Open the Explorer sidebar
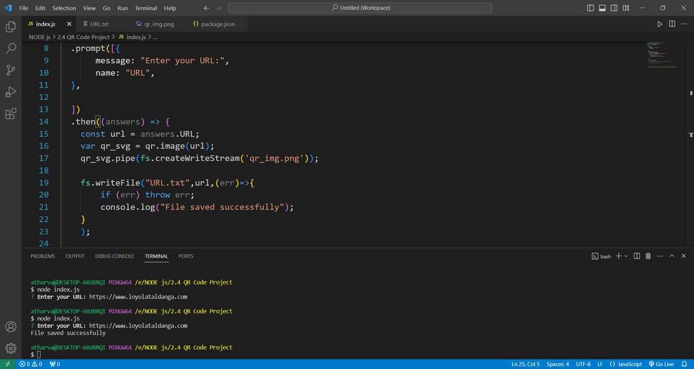Image resolution: width=694 pixels, height=369 pixels. pyautogui.click(x=10, y=27)
